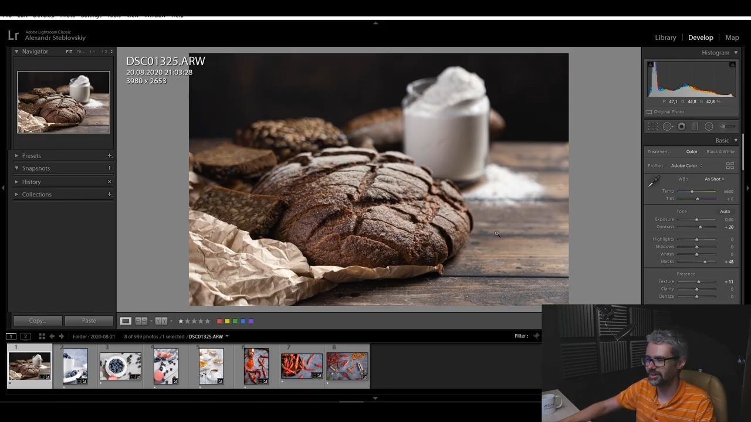The image size is (751, 422).
Task: Switch to the Map module
Action: [732, 38]
